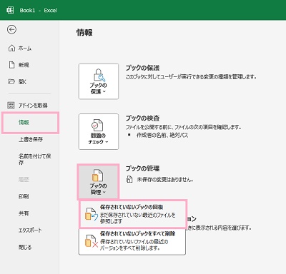Click the document check icon in 問題のチェック
The height and width of the screenshot is (274, 286).
click(x=97, y=125)
